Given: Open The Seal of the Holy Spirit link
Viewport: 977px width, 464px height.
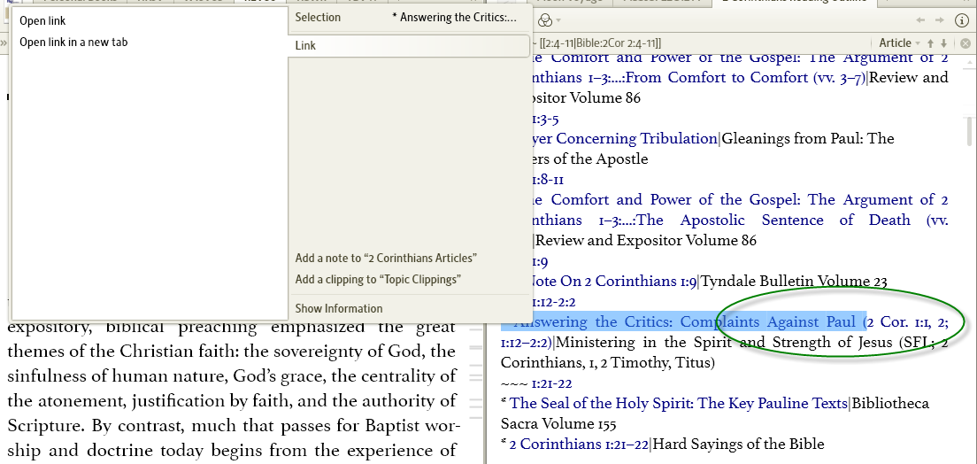Looking at the screenshot, I should tap(679, 404).
